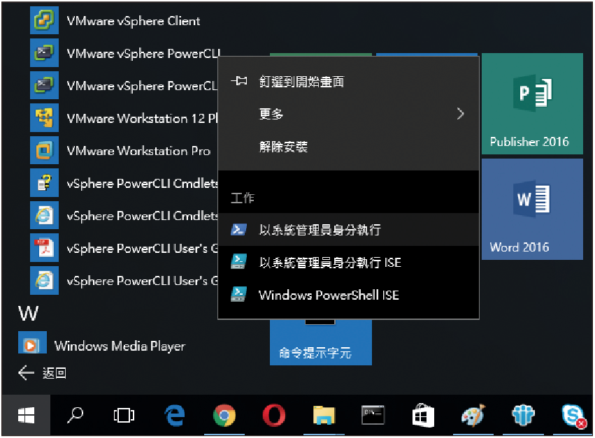Screen dimensions: 595x438
Task: Click the Windows Start button
Action: click(26, 415)
